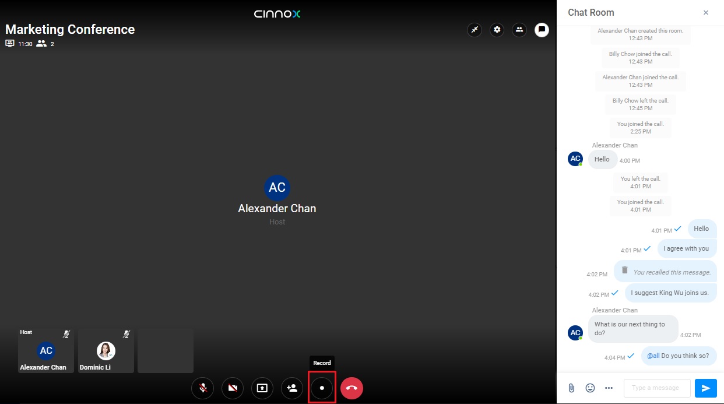724x404 pixels.
Task: Unmute the microphone in call controls
Action: click(203, 388)
